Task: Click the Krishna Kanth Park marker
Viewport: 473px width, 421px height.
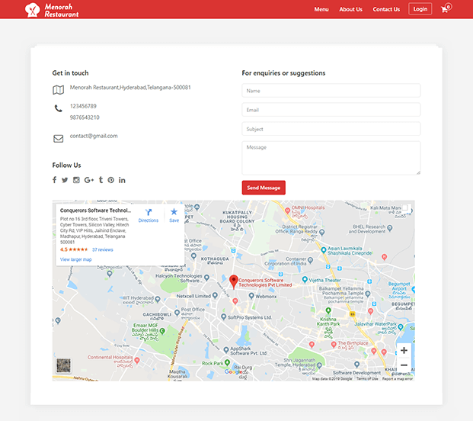Action: click(x=328, y=310)
